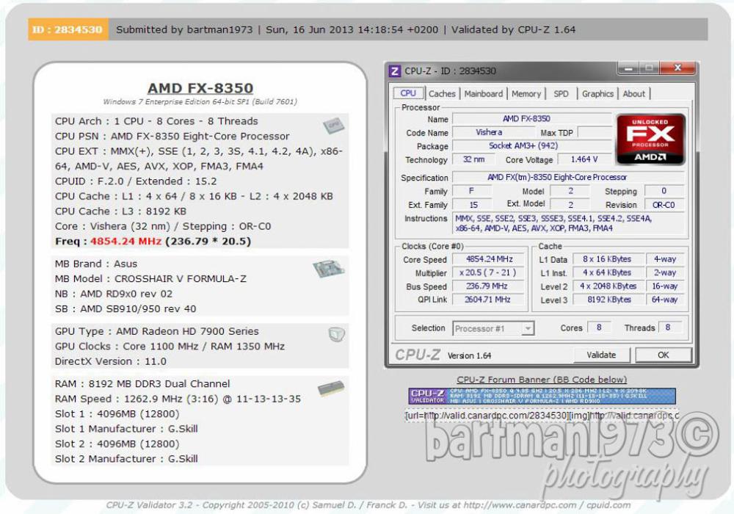This screenshot has width=734, height=514.
Task: Click the Threads count field
Action: coord(670,327)
